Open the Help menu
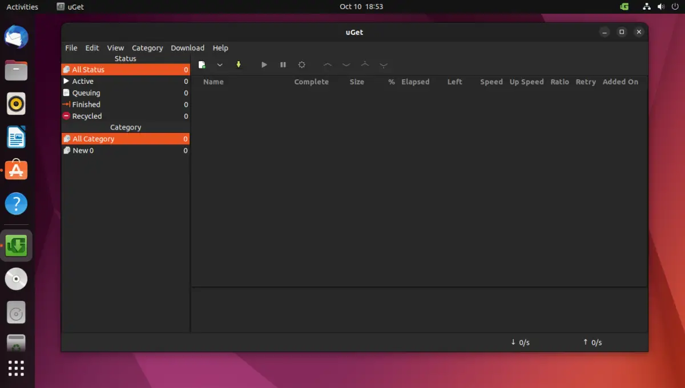 [220, 48]
